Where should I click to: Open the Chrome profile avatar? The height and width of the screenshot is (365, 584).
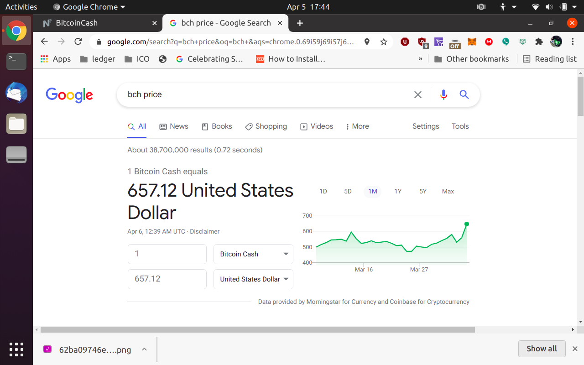pyautogui.click(x=556, y=42)
